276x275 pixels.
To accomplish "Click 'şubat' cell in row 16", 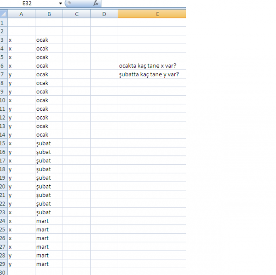I will tap(49, 152).
